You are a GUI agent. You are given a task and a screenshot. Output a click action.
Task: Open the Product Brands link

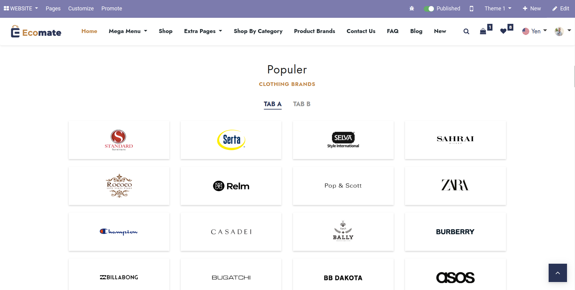[x=315, y=31]
